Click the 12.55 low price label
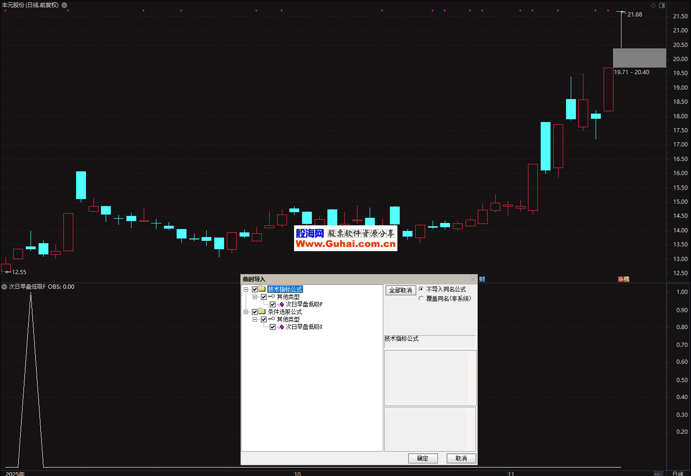The width and height of the screenshot is (691, 476). (19, 272)
